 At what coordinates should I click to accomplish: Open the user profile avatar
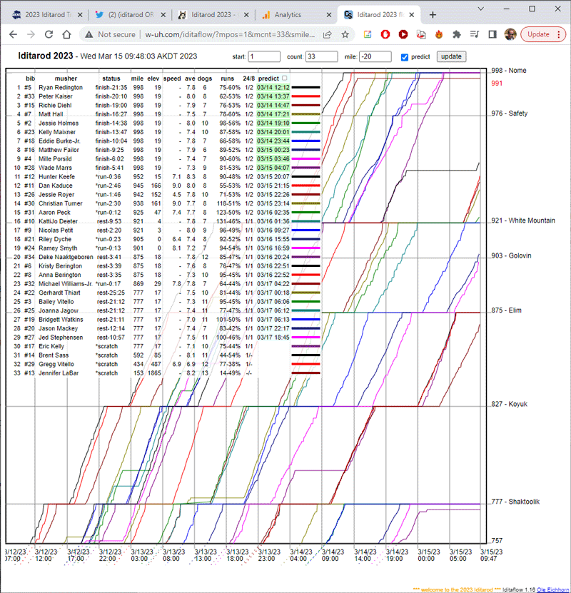coord(510,34)
